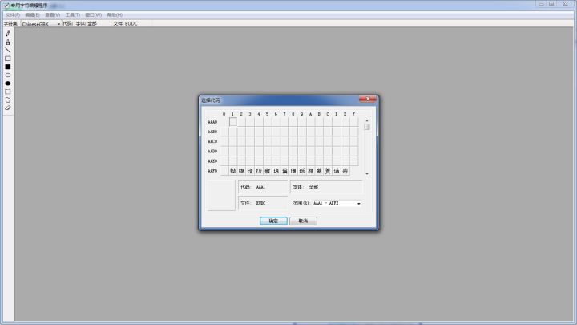577x325 pixels.
Task: Select the Pencil tool
Action: (8, 34)
